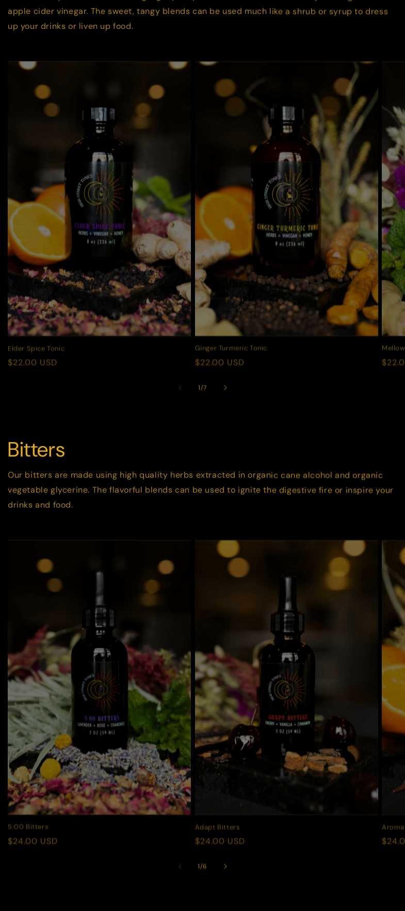This screenshot has height=911, width=405.
Task: Open Elder Spice Tonic product image
Action: [x=99, y=199]
